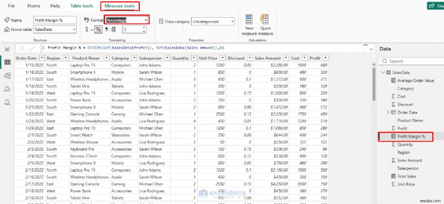Screen dimensions: 444x204
Task: Click the Average Order Value measure icon
Action: (x=393, y=80)
